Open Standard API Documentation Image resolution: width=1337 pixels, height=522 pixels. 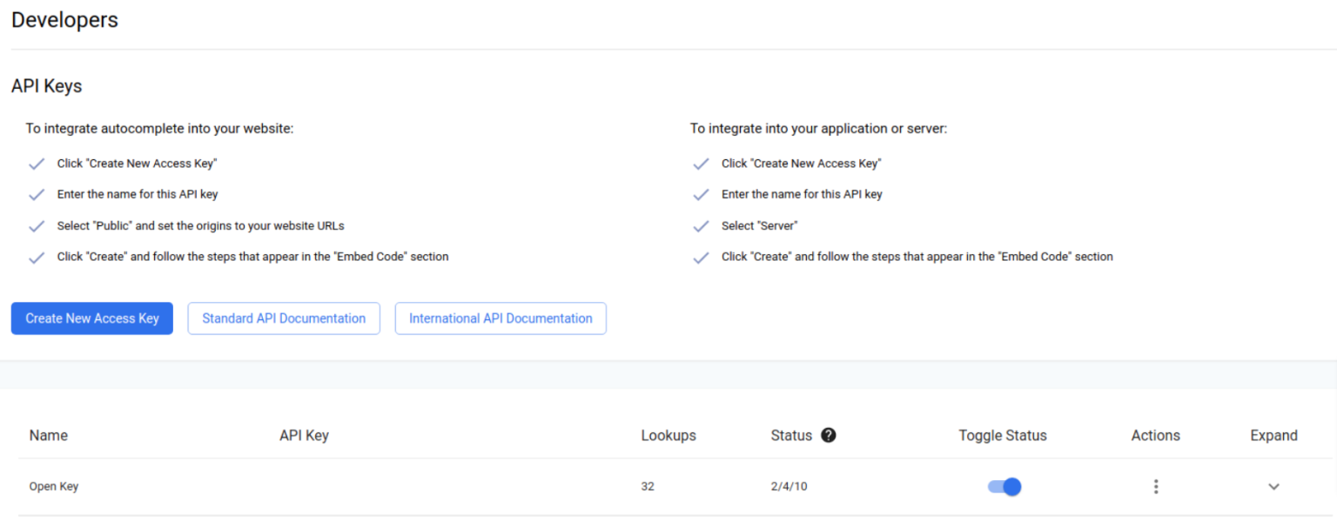284,318
